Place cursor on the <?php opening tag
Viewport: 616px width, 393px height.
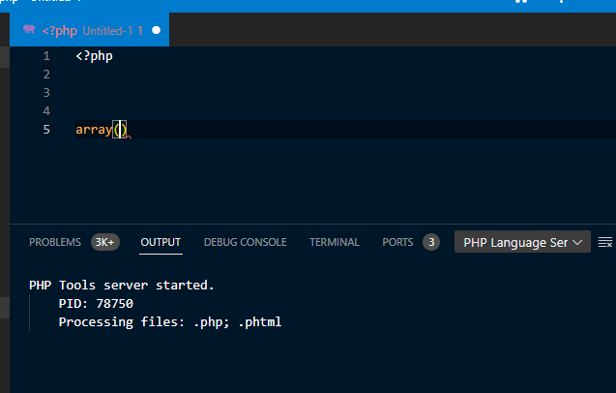coord(95,56)
